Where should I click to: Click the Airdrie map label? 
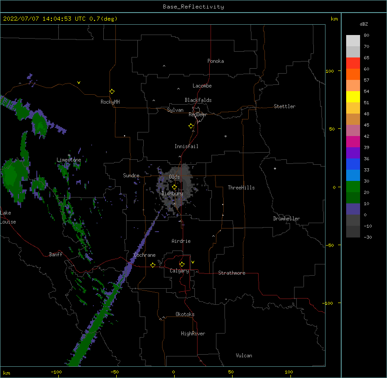tap(181, 241)
